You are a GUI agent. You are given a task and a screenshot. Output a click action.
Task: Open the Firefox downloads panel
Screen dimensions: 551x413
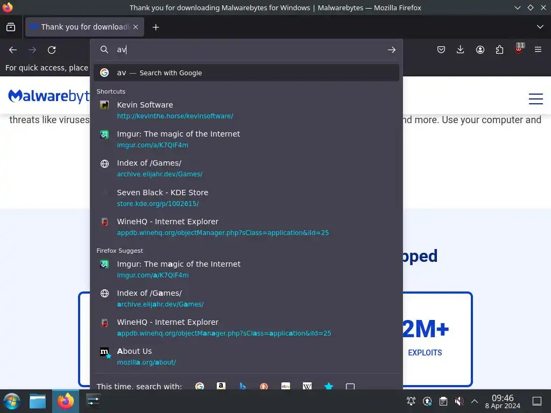pos(461,50)
